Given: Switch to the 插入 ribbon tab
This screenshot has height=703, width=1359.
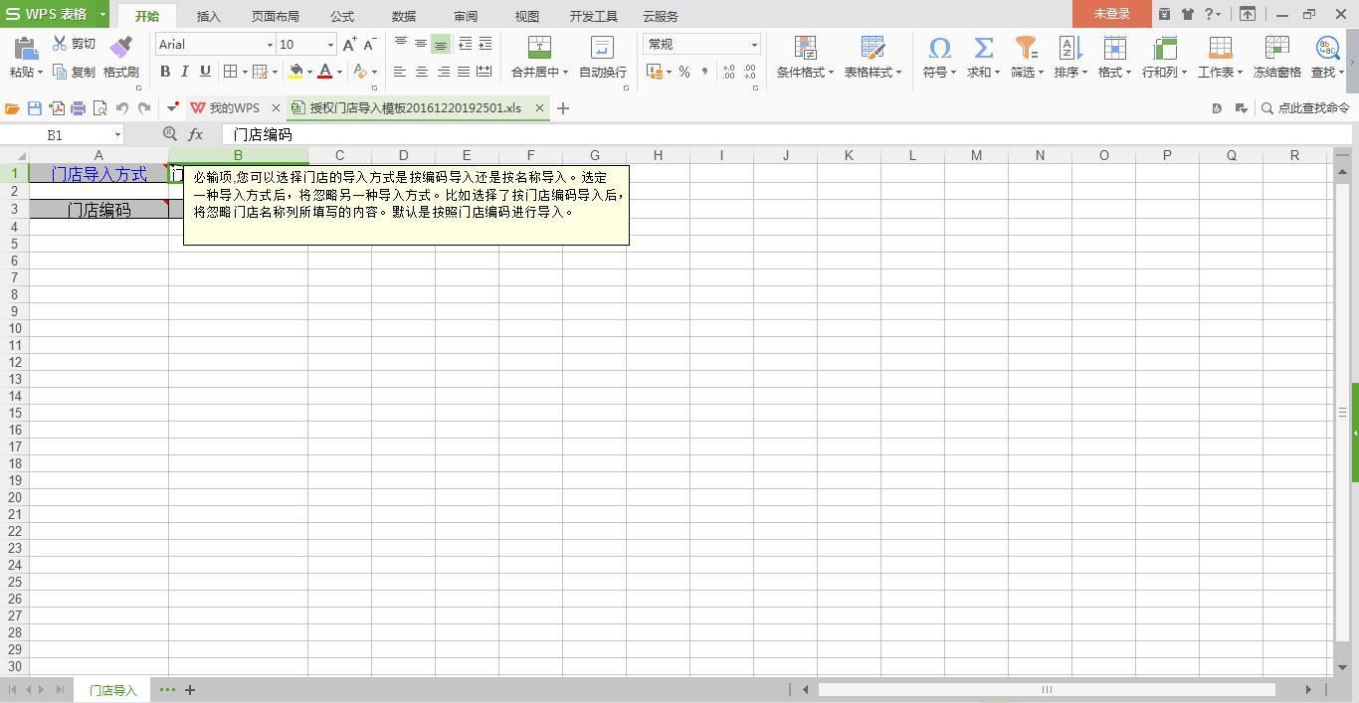Looking at the screenshot, I should (x=208, y=16).
